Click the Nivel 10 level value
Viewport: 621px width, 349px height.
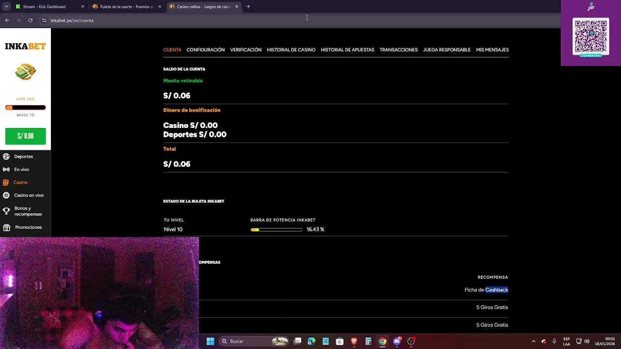pyautogui.click(x=173, y=230)
